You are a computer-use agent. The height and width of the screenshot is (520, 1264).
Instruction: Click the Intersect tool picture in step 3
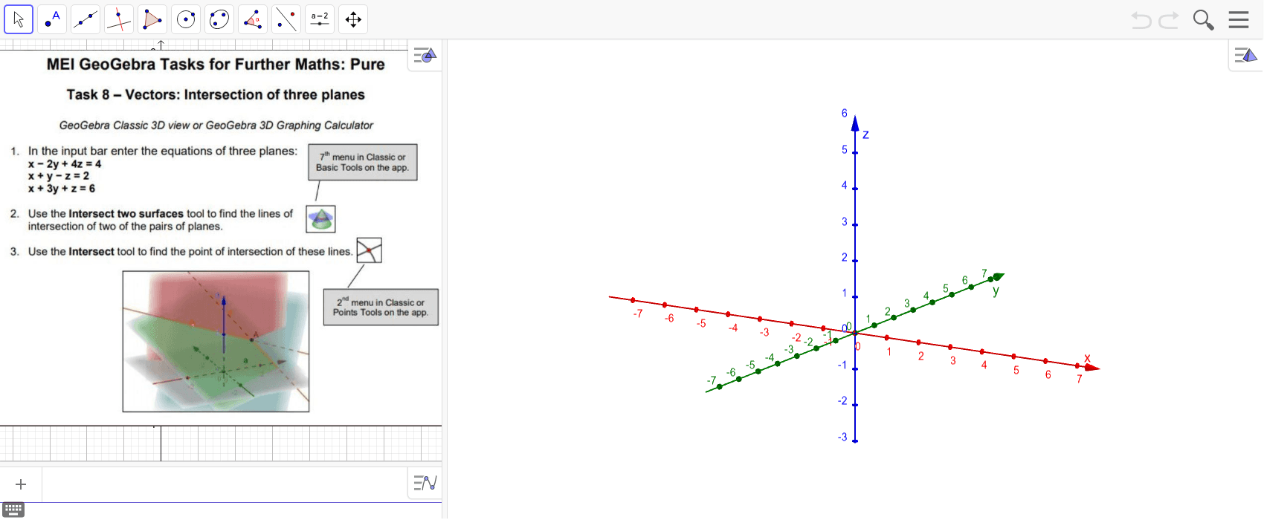coord(369,250)
